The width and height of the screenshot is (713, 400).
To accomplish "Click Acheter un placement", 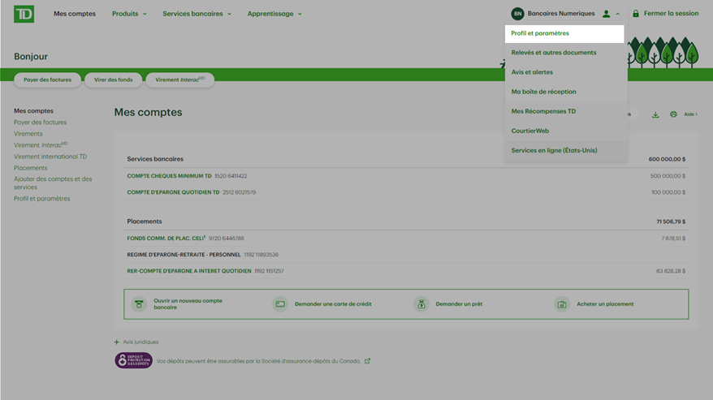I will (x=605, y=304).
